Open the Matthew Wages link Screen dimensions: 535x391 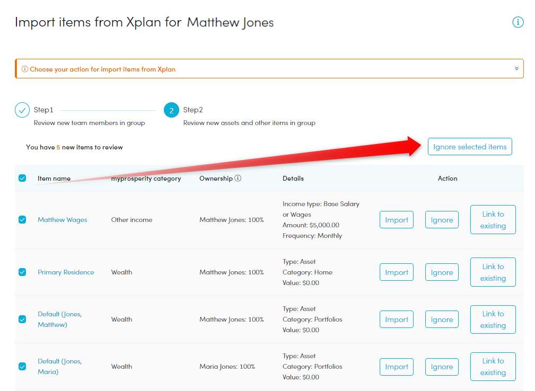click(63, 220)
